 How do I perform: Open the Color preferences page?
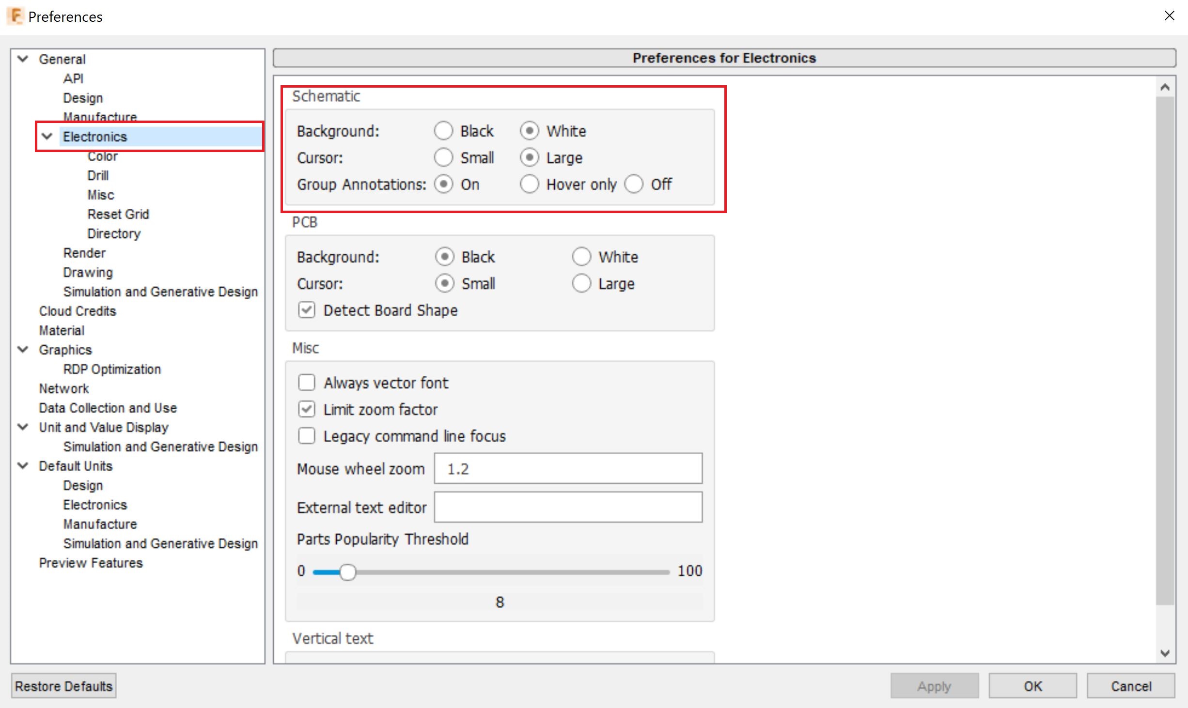pyautogui.click(x=102, y=156)
